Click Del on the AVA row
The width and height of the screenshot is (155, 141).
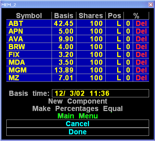click(x=141, y=39)
